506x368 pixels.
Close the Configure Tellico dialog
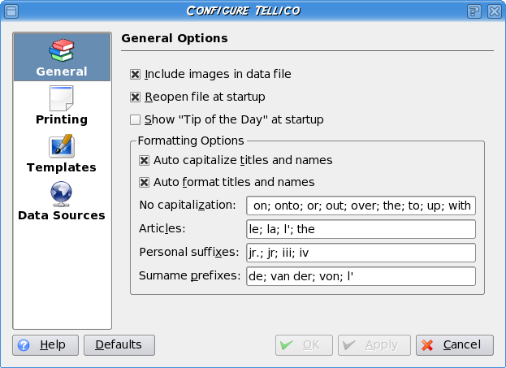coord(495,11)
